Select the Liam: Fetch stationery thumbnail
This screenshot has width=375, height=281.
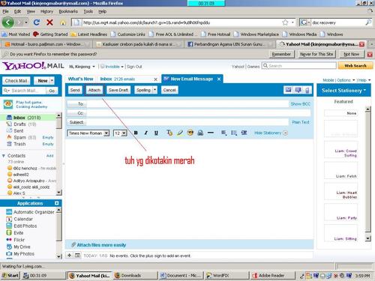pyautogui.click(x=340, y=170)
